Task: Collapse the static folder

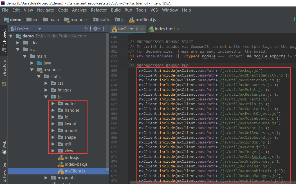Action: pos(39,77)
